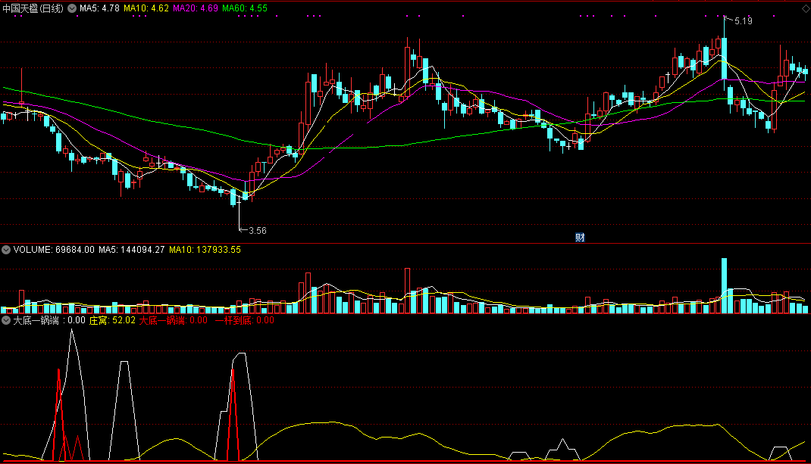Select the MA60: 4.55 label
This screenshot has width=811, height=464.
click(x=245, y=8)
